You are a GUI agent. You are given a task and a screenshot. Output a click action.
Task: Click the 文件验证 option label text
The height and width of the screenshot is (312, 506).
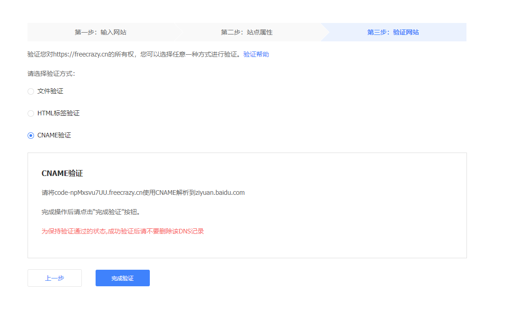point(50,91)
